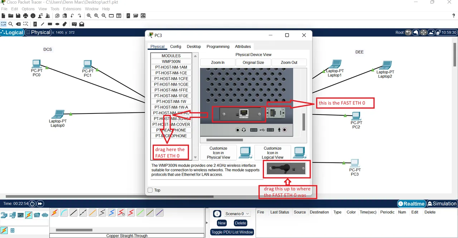The width and height of the screenshot is (458, 238).
Task: Switch to the Desktop tab in PC3
Action: click(194, 46)
